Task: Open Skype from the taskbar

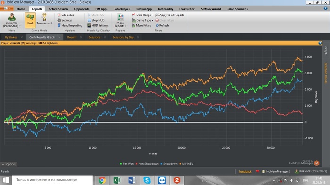Action: click(147, 180)
